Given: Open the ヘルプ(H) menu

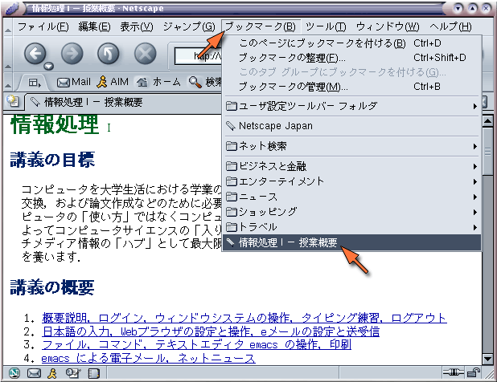Looking at the screenshot, I should click(x=450, y=26).
